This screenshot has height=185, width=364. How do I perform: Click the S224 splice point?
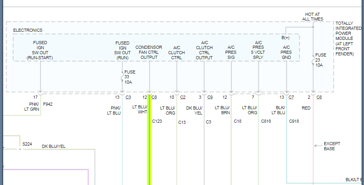(20, 149)
